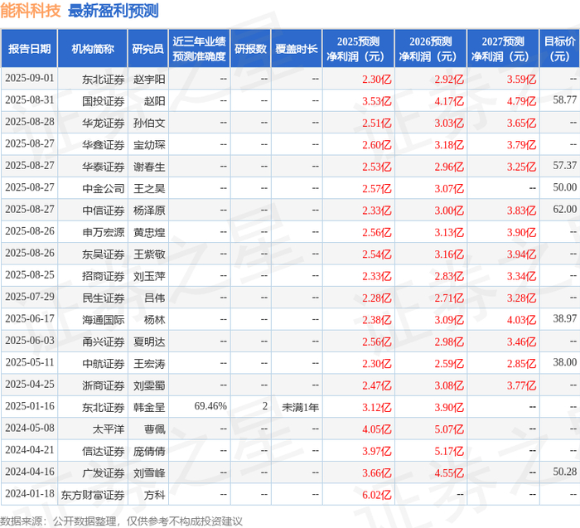Select the date 2025-07-29

click(30, 297)
